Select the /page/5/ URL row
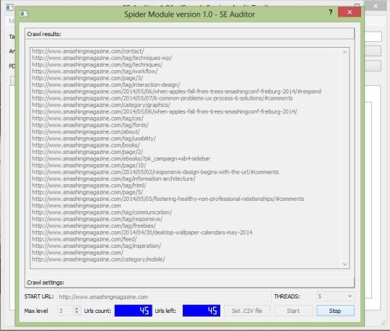 tap(87, 192)
